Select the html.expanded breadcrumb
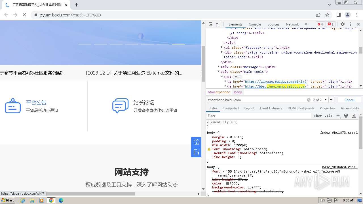Screen dimensions: 363x204 click(219, 92)
